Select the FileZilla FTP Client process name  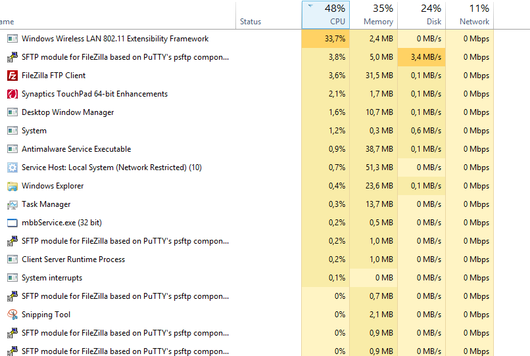pos(53,76)
